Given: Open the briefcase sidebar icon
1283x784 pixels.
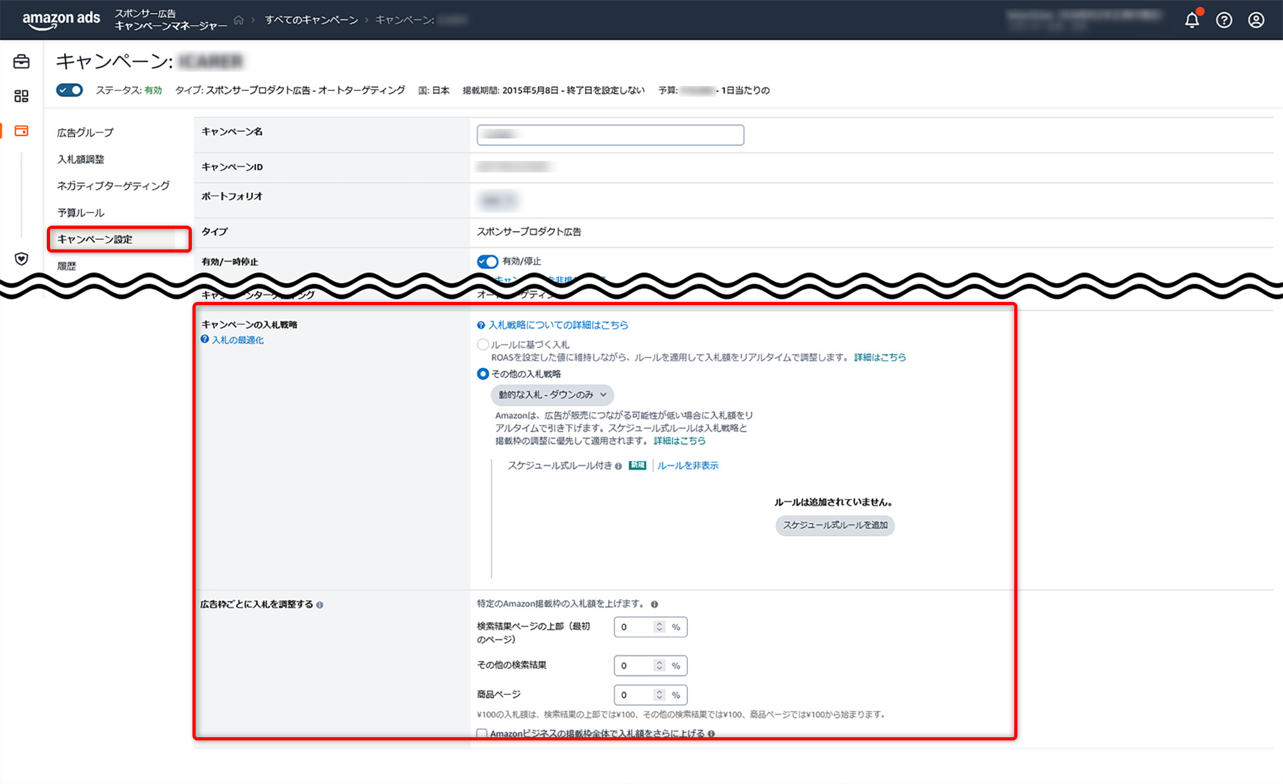Looking at the screenshot, I should click(x=21, y=62).
